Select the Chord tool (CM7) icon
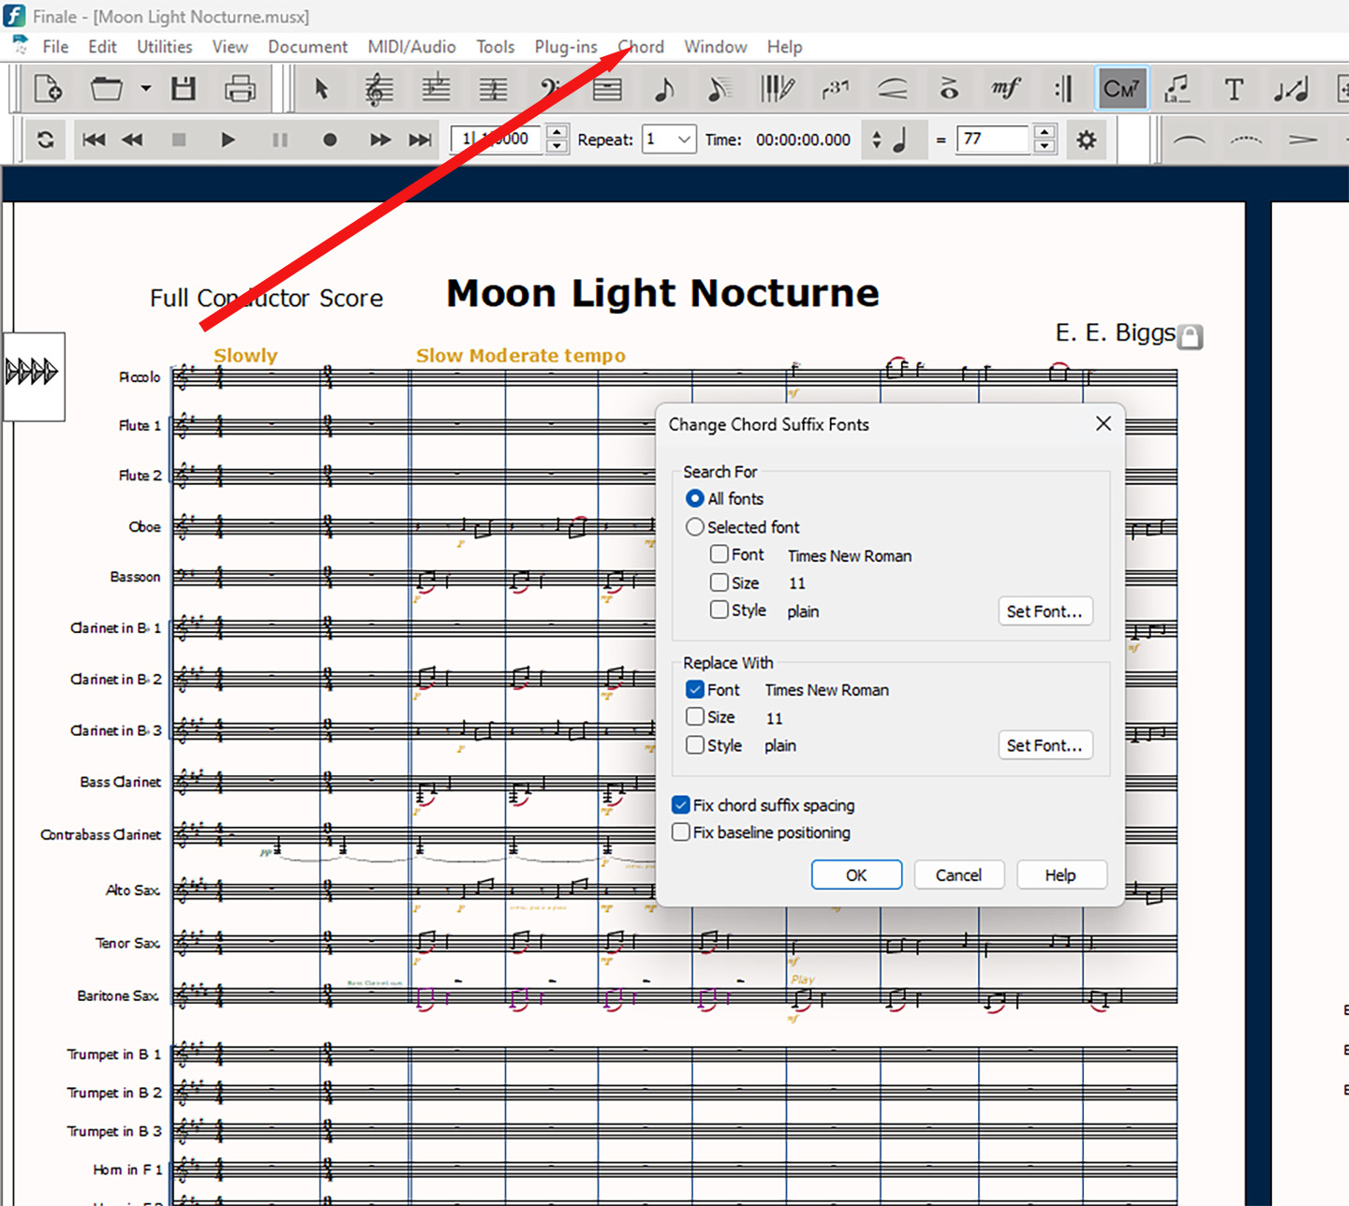The image size is (1349, 1206). click(x=1121, y=90)
